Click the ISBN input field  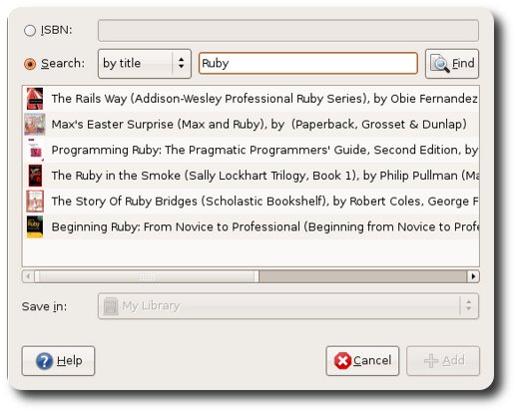(x=288, y=31)
